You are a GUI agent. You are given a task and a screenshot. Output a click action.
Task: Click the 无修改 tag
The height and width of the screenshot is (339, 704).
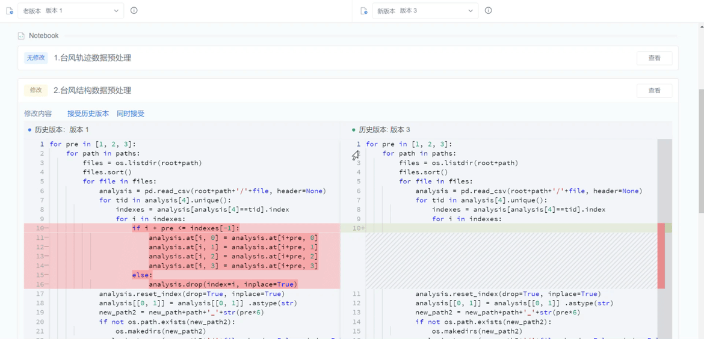[36, 58]
